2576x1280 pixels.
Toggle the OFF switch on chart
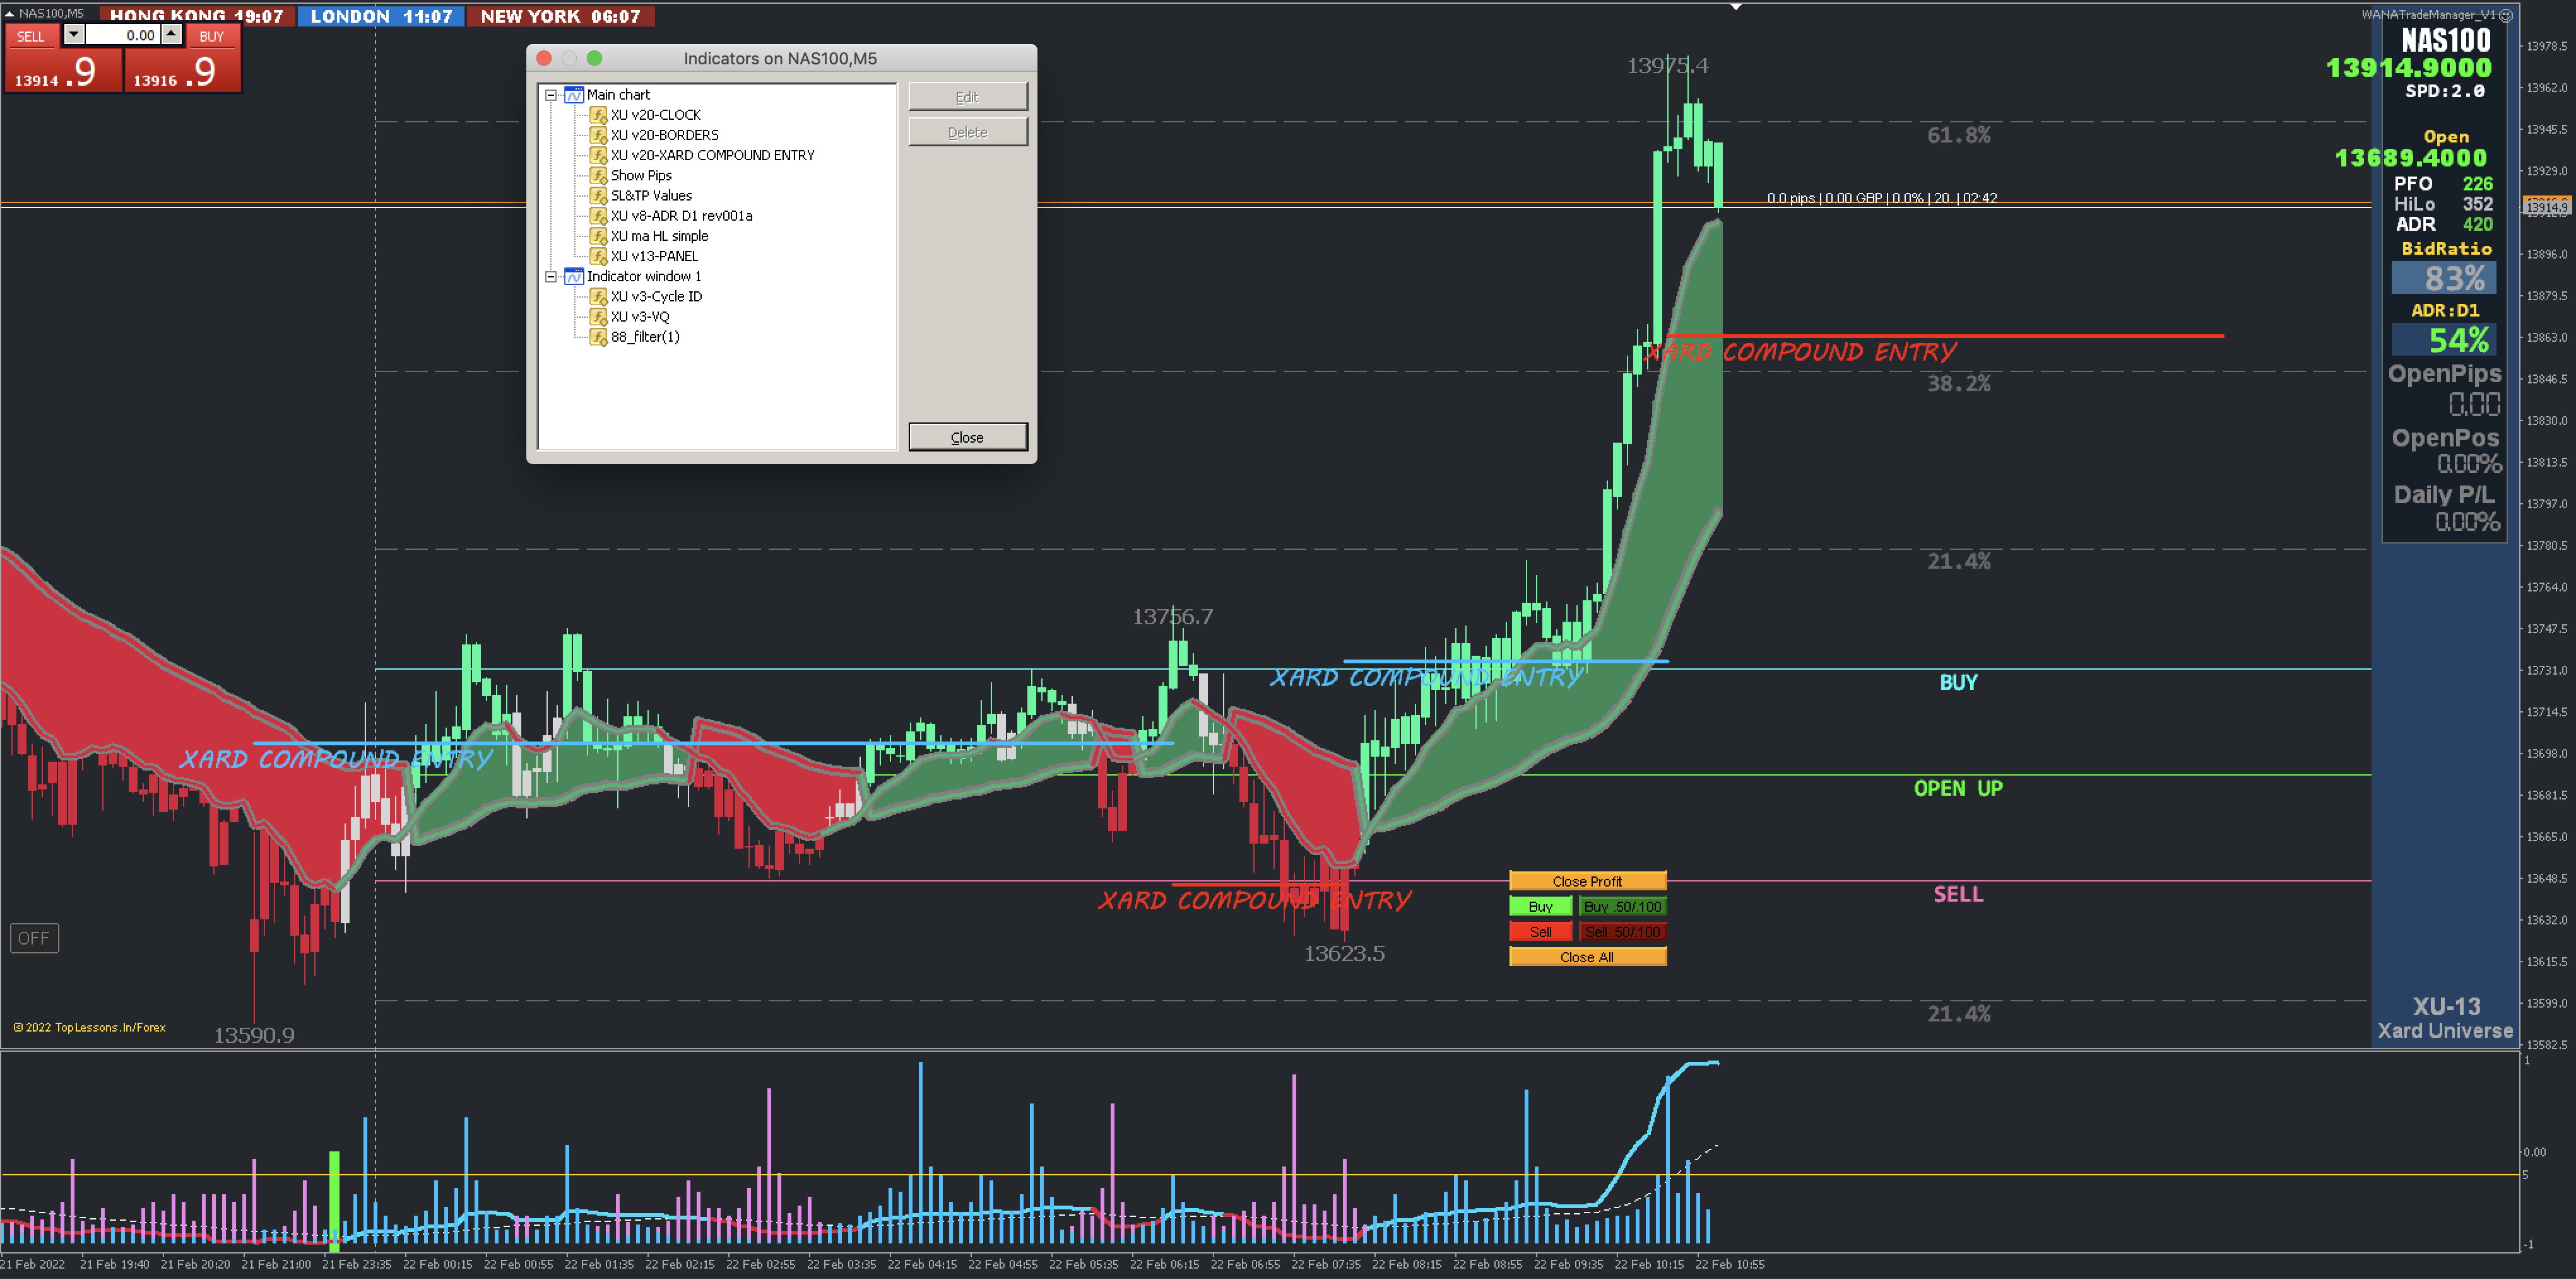point(34,938)
